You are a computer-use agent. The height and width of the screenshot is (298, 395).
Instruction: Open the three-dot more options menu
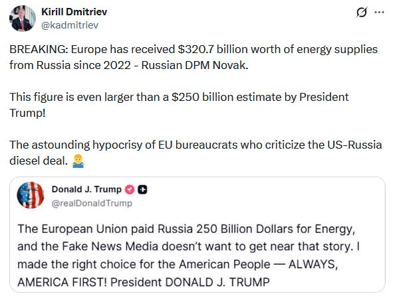point(379,12)
